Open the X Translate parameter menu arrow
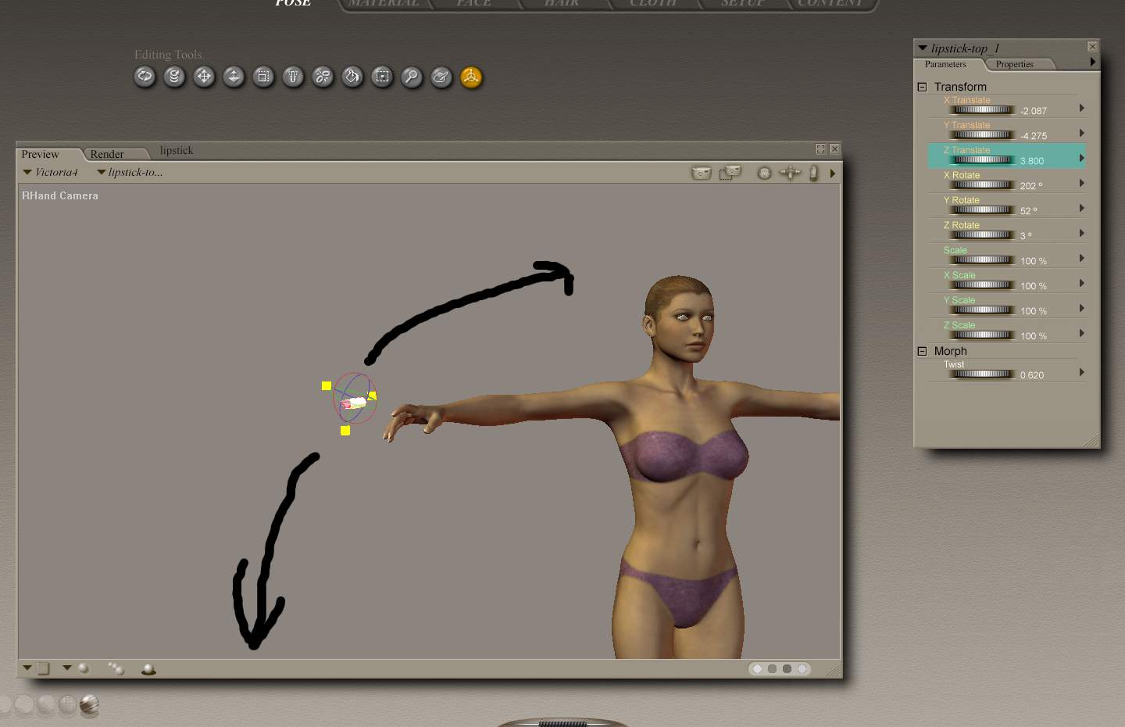1125x727 pixels. (1081, 108)
